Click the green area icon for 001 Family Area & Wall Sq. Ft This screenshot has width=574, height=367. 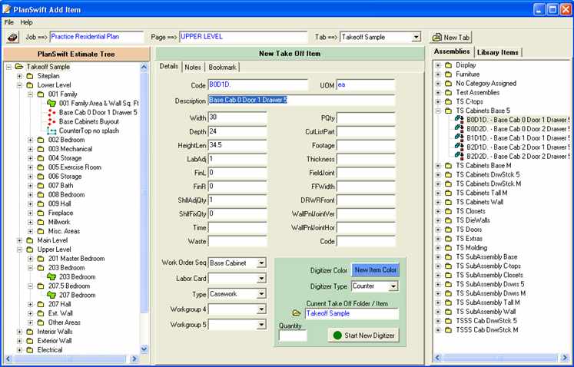51,104
